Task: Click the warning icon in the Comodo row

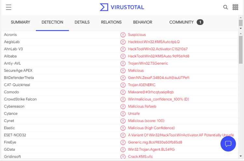Action: 123,92
